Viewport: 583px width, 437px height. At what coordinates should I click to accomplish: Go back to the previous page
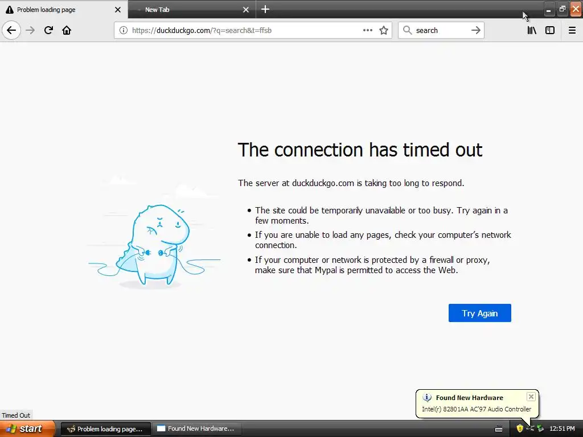[x=11, y=30]
